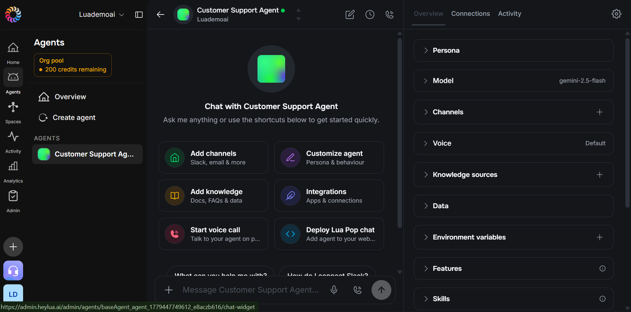This screenshot has width=631, height=312.
Task: Show Features info icon
Action: coord(603,269)
